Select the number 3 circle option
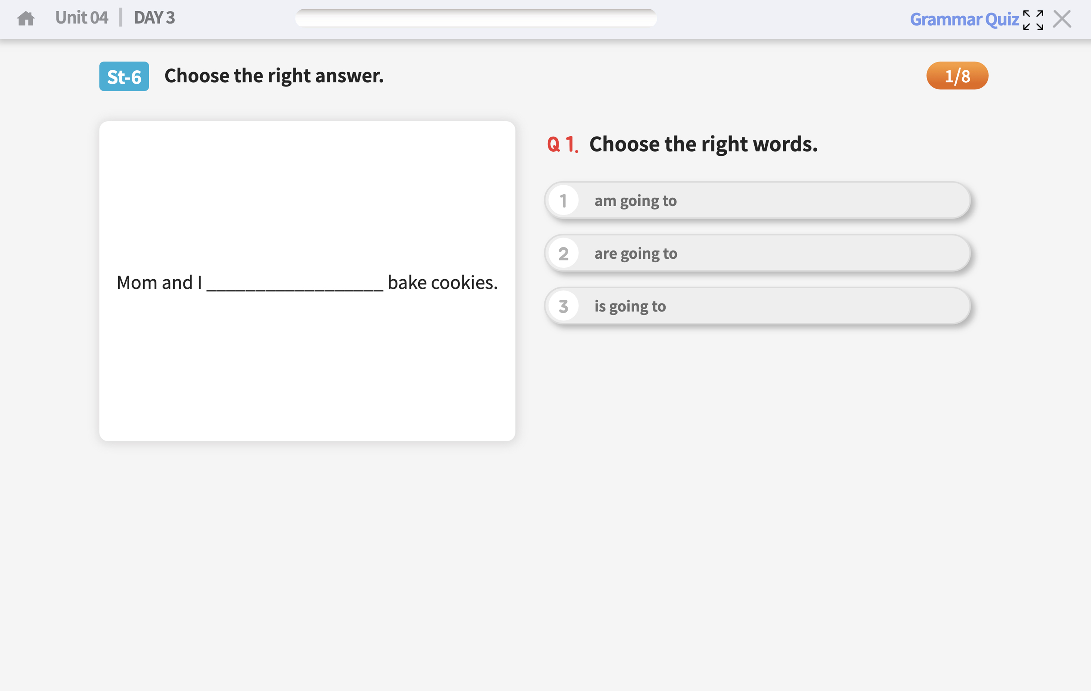 click(563, 306)
